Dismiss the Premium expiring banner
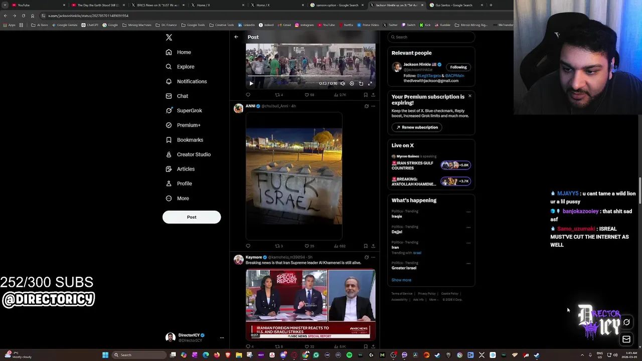The width and height of the screenshot is (642, 361). (470, 96)
